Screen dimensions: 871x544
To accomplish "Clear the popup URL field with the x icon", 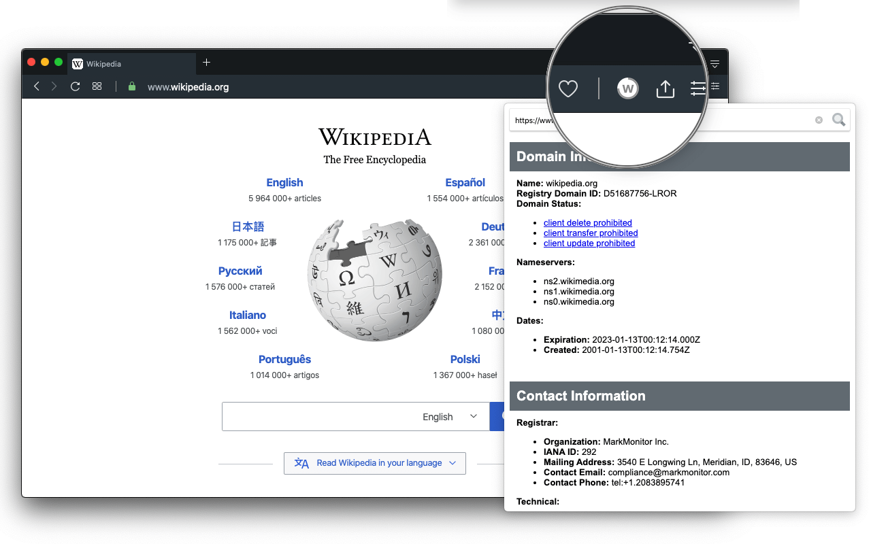I will coord(819,120).
